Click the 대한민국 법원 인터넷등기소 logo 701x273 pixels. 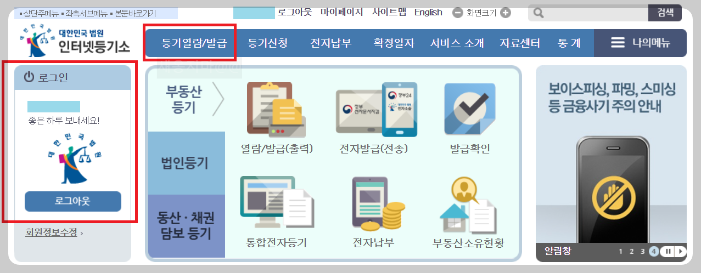pyautogui.click(x=75, y=41)
